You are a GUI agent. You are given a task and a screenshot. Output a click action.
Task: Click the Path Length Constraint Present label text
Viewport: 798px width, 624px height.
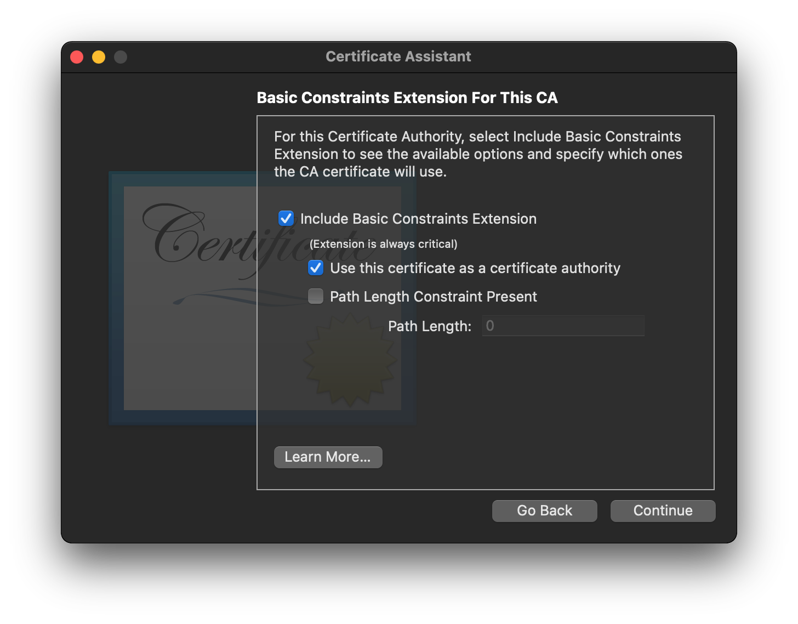433,297
